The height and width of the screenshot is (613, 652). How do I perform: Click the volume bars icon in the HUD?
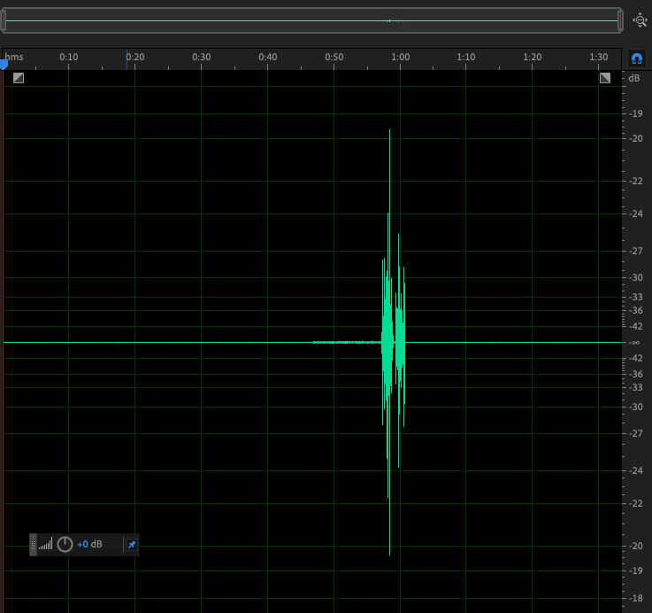click(46, 544)
